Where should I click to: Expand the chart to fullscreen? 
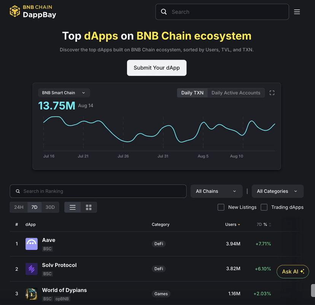pyautogui.click(x=272, y=93)
